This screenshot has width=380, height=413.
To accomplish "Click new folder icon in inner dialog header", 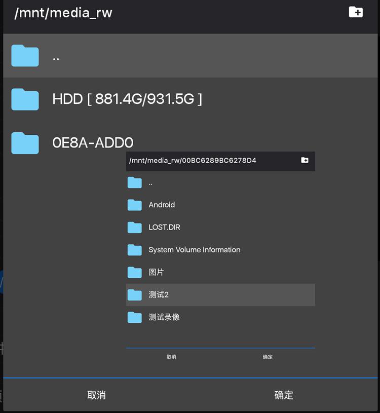I will tap(305, 160).
